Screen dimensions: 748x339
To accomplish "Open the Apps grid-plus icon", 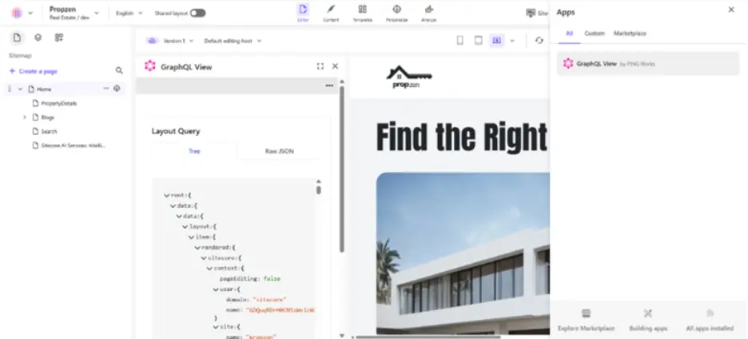I will click(x=58, y=38).
